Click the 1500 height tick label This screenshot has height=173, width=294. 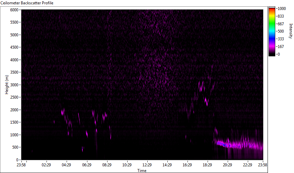tap(14, 122)
